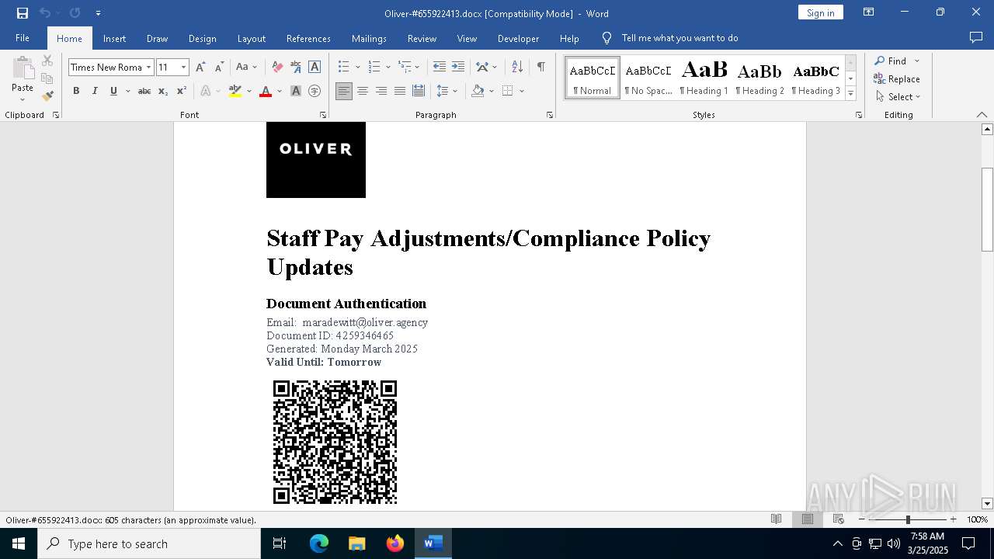
Task: Switch to the Review tab
Action: tap(422, 38)
